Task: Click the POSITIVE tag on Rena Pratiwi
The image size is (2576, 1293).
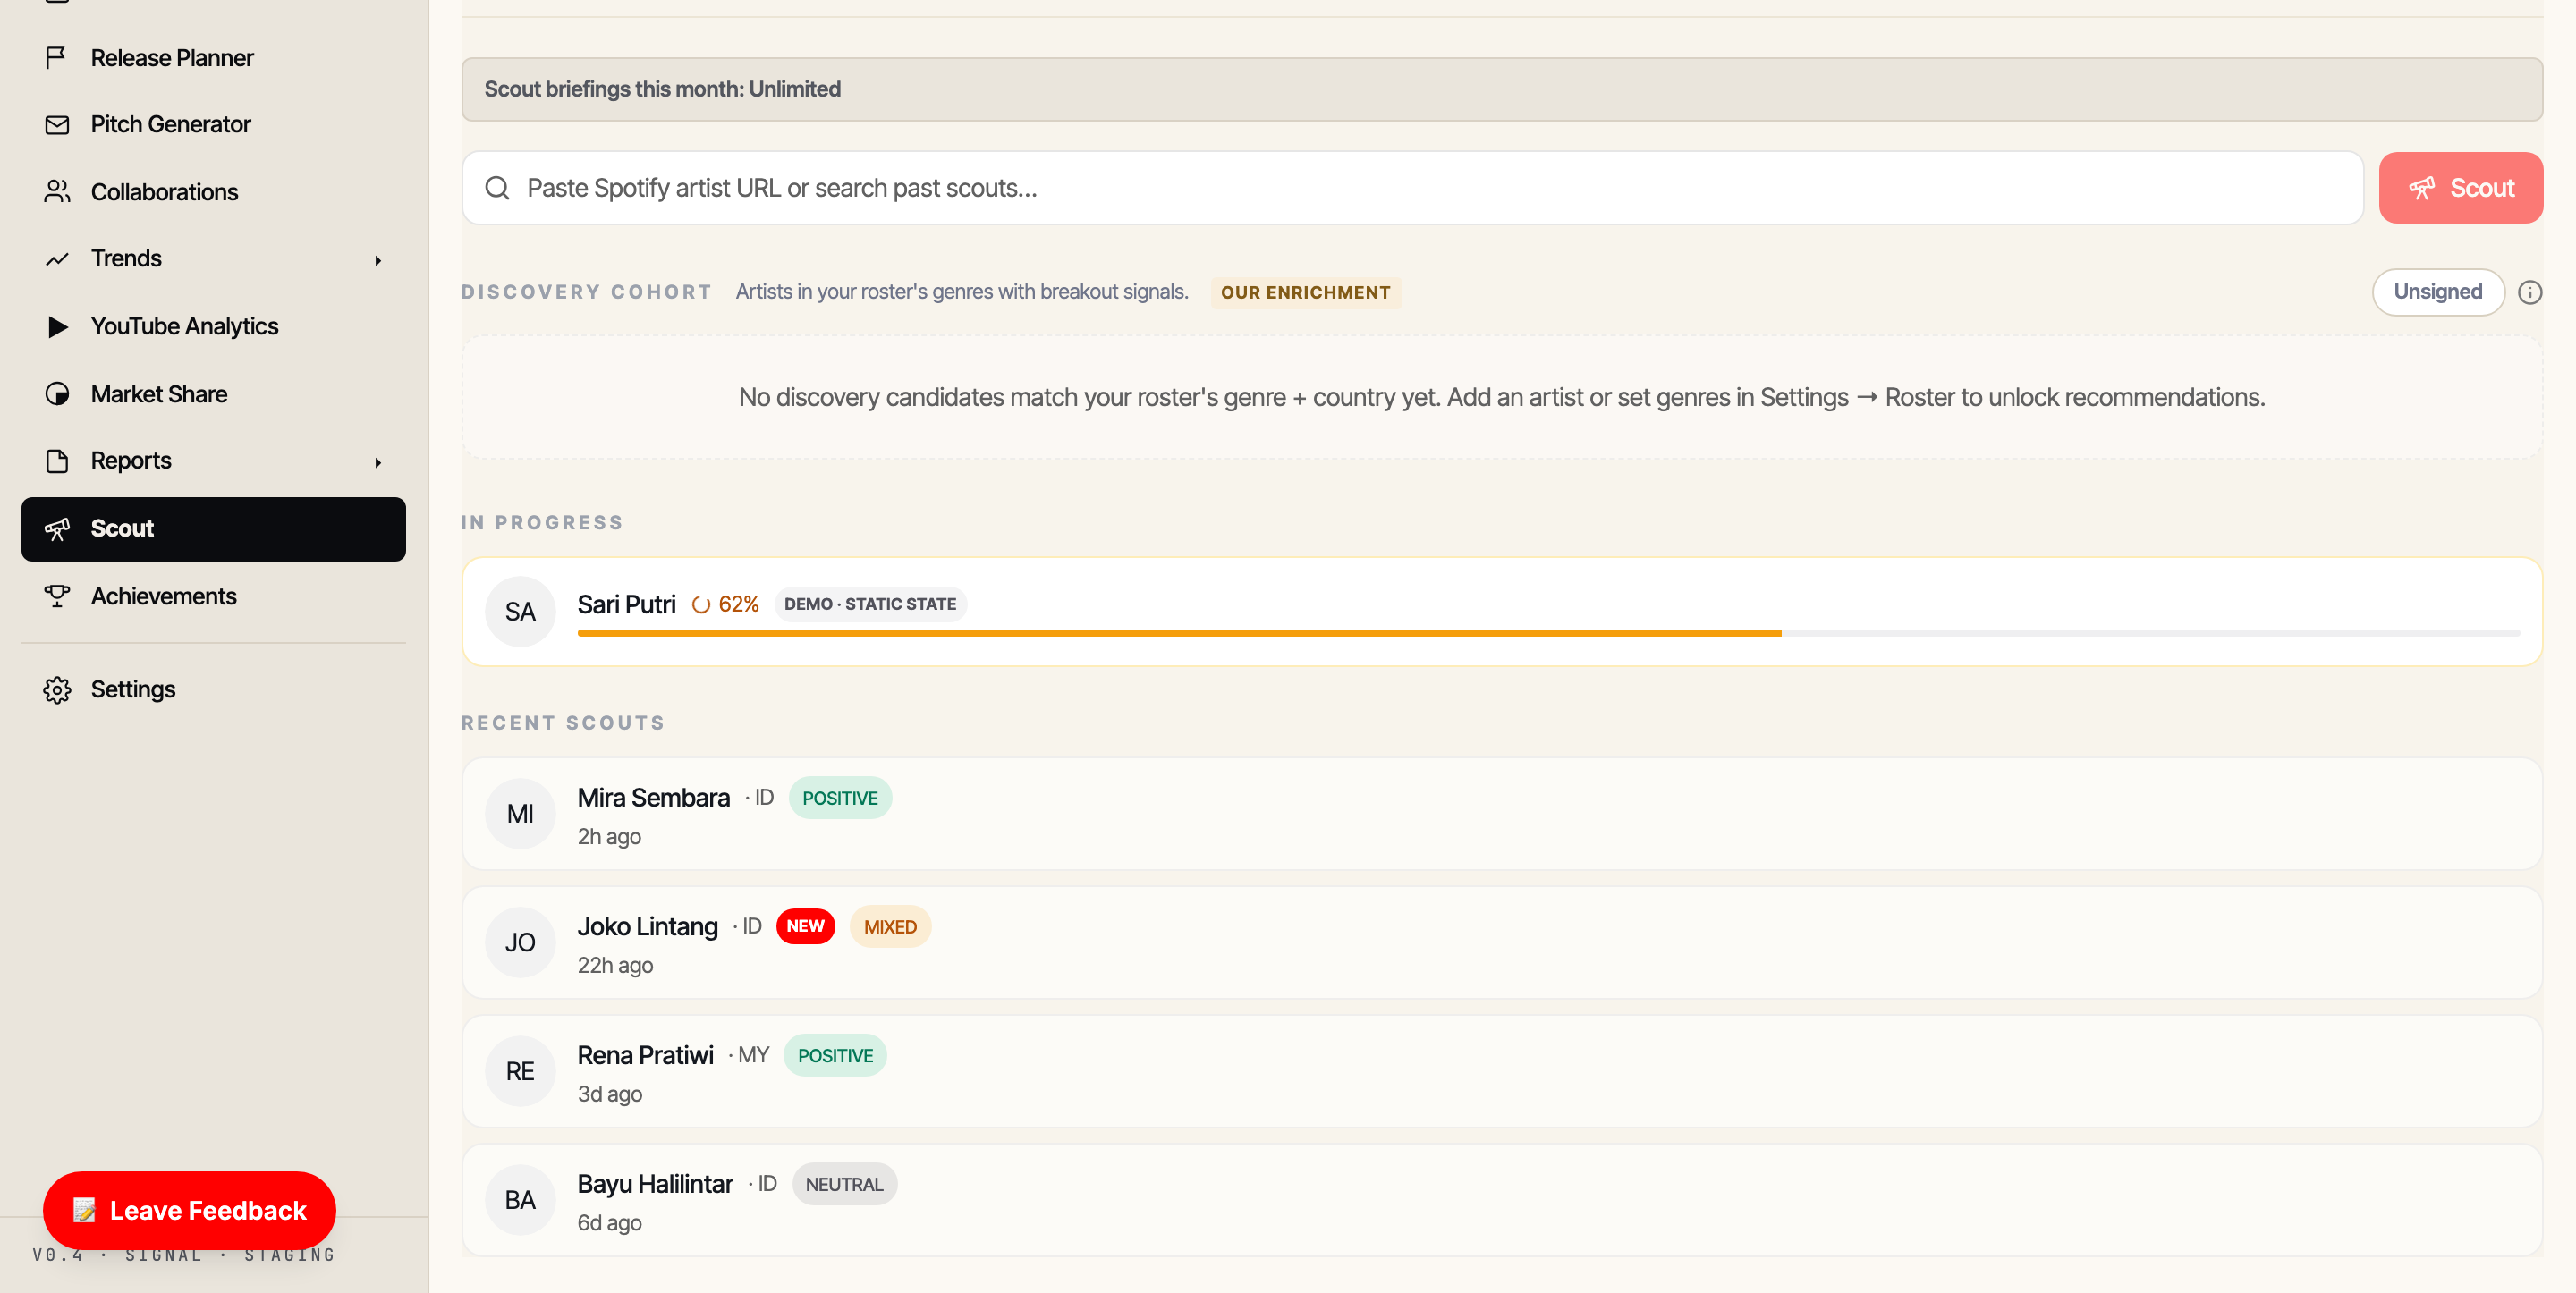Action: (x=835, y=1056)
